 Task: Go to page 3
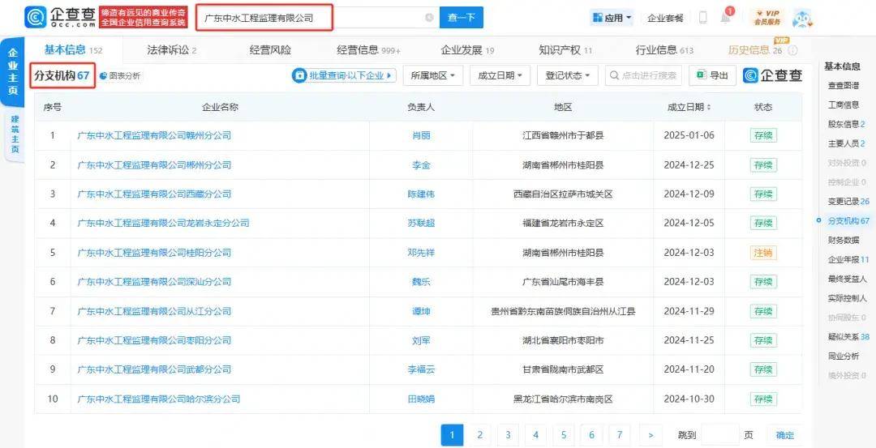(508, 434)
